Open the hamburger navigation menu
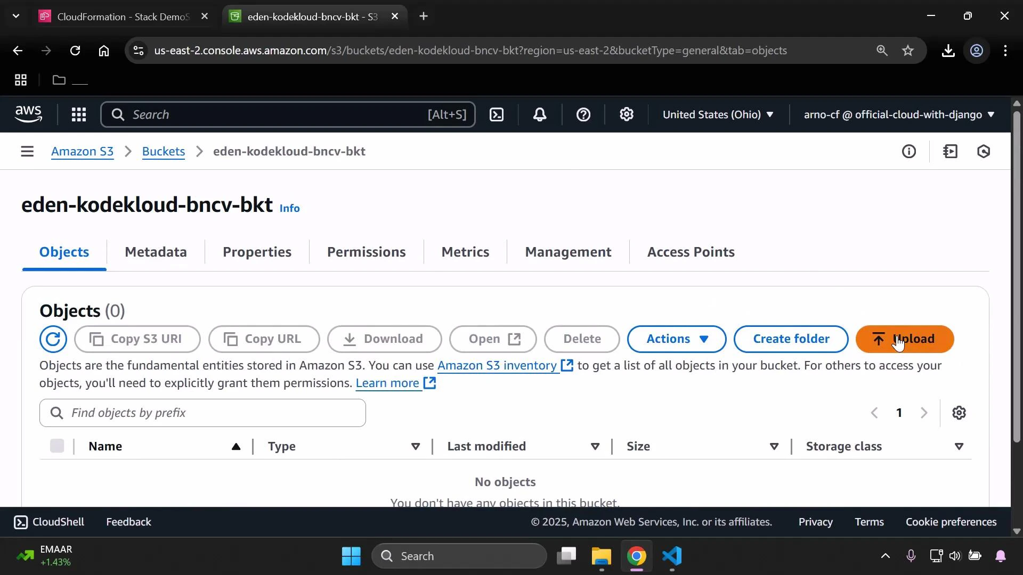The image size is (1023, 575). (x=27, y=151)
